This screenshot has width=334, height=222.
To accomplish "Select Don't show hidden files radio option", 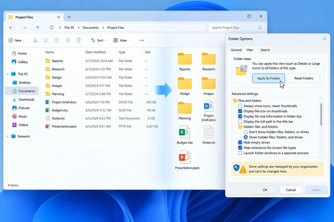I will 246,132.
